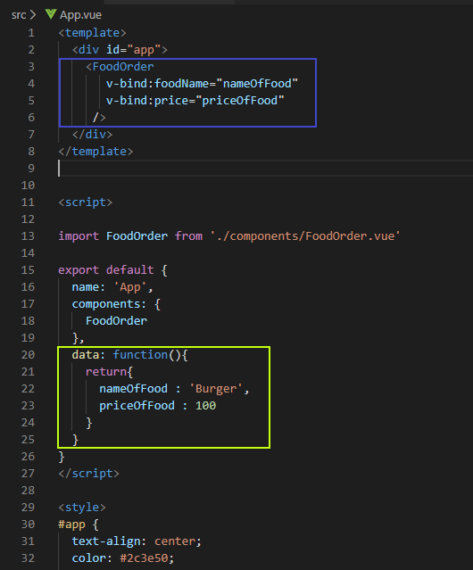
Task: Click the self-closing /> on line 6
Action: [99, 118]
